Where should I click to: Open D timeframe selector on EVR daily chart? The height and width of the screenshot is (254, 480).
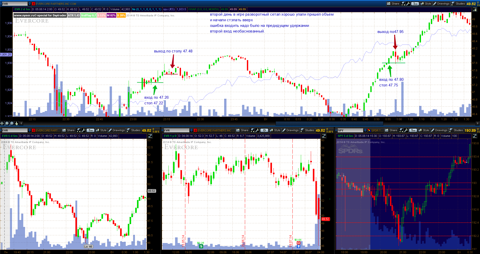click(264, 130)
